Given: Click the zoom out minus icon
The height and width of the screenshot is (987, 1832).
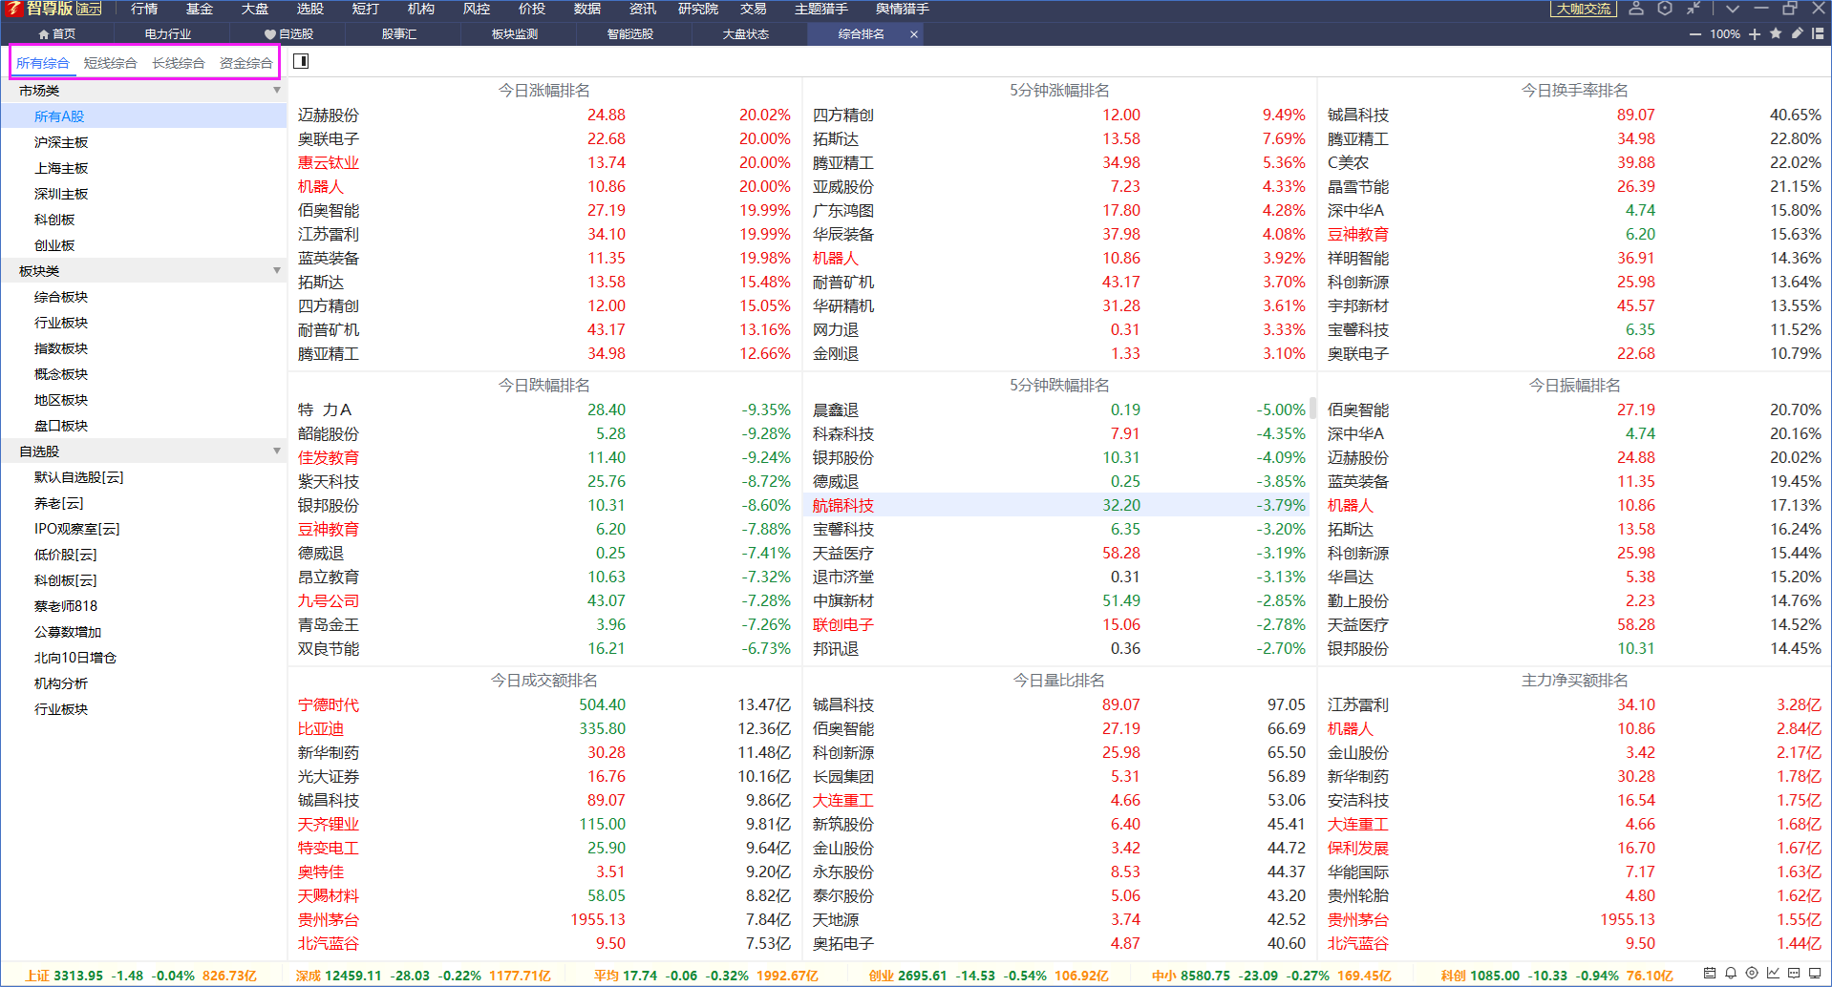Looking at the screenshot, I should [1695, 34].
